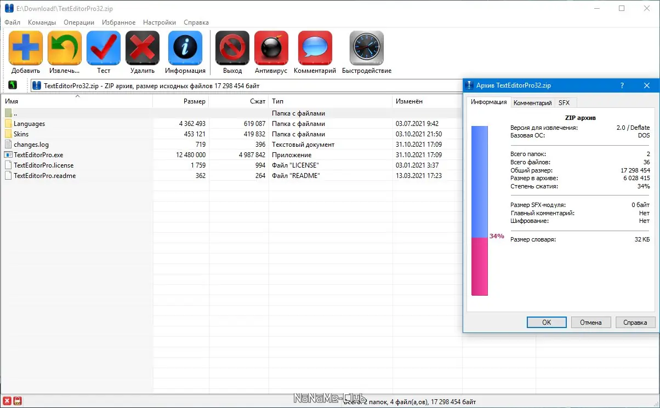The image size is (660, 408).
Task: Switch to the Комментарий tab
Action: [532, 102]
